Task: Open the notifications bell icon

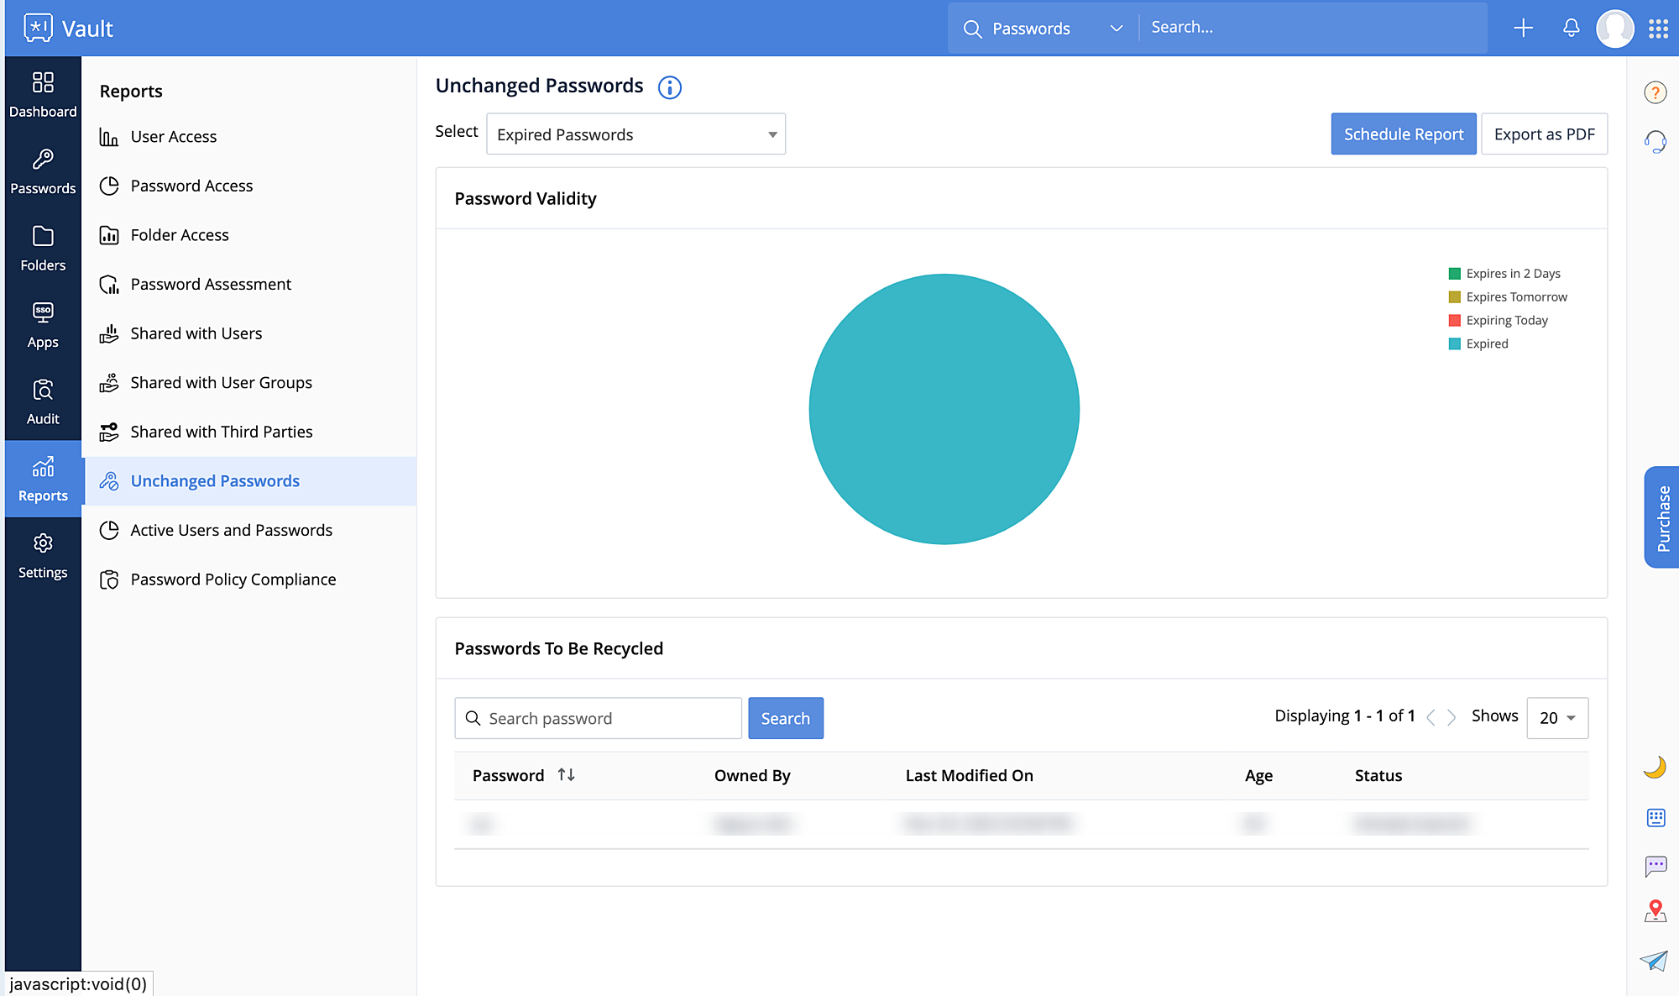Action: [x=1571, y=28]
